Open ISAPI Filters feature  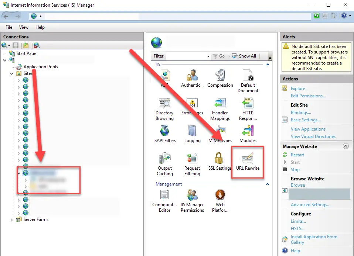pyautogui.click(x=164, y=134)
